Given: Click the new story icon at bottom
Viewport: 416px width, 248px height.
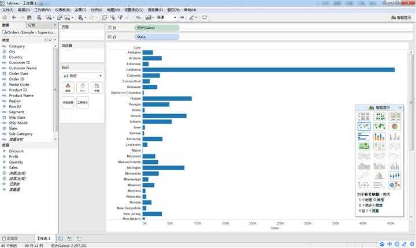Looking at the screenshot, I should [79, 238].
